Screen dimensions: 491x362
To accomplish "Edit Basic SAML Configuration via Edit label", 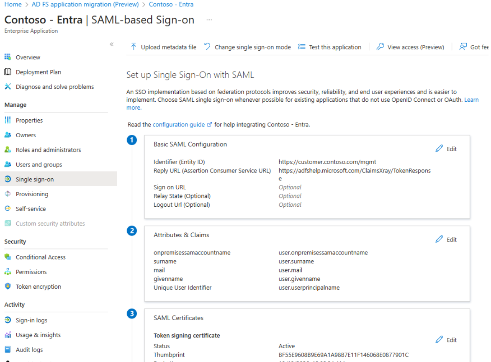I will (452, 149).
